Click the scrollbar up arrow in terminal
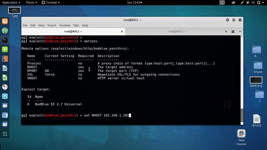267x150 pixels. (242, 37)
